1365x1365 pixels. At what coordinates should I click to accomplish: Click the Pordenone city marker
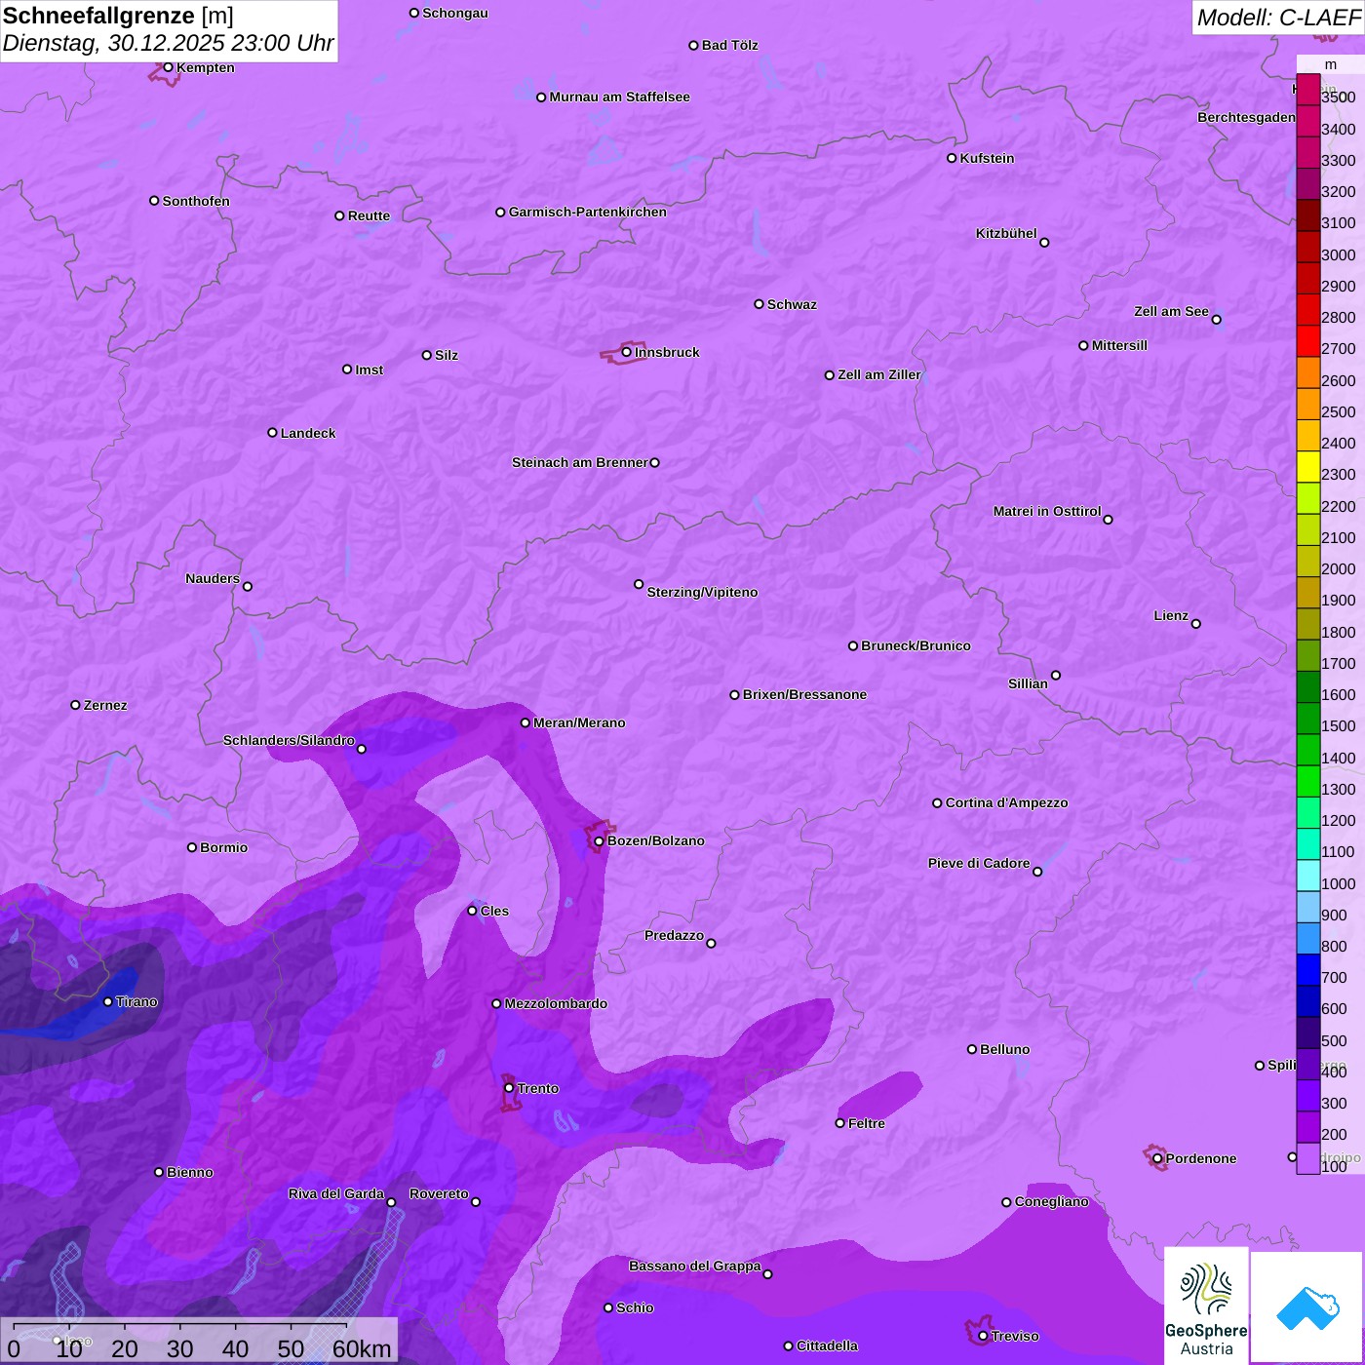(1157, 1158)
